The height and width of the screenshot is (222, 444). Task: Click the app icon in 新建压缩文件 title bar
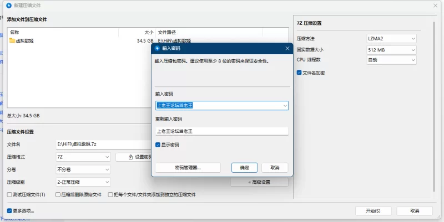click(x=9, y=6)
